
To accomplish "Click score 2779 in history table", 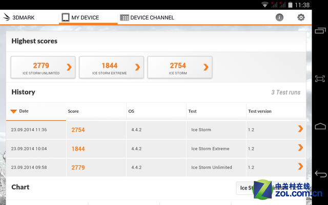I will (x=78, y=168).
